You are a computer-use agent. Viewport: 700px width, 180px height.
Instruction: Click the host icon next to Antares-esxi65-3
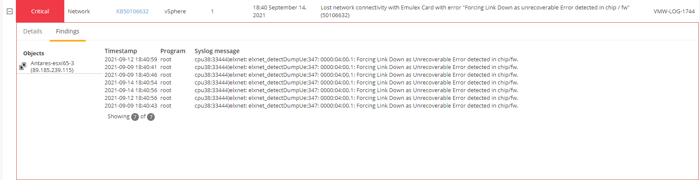pyautogui.click(x=23, y=66)
